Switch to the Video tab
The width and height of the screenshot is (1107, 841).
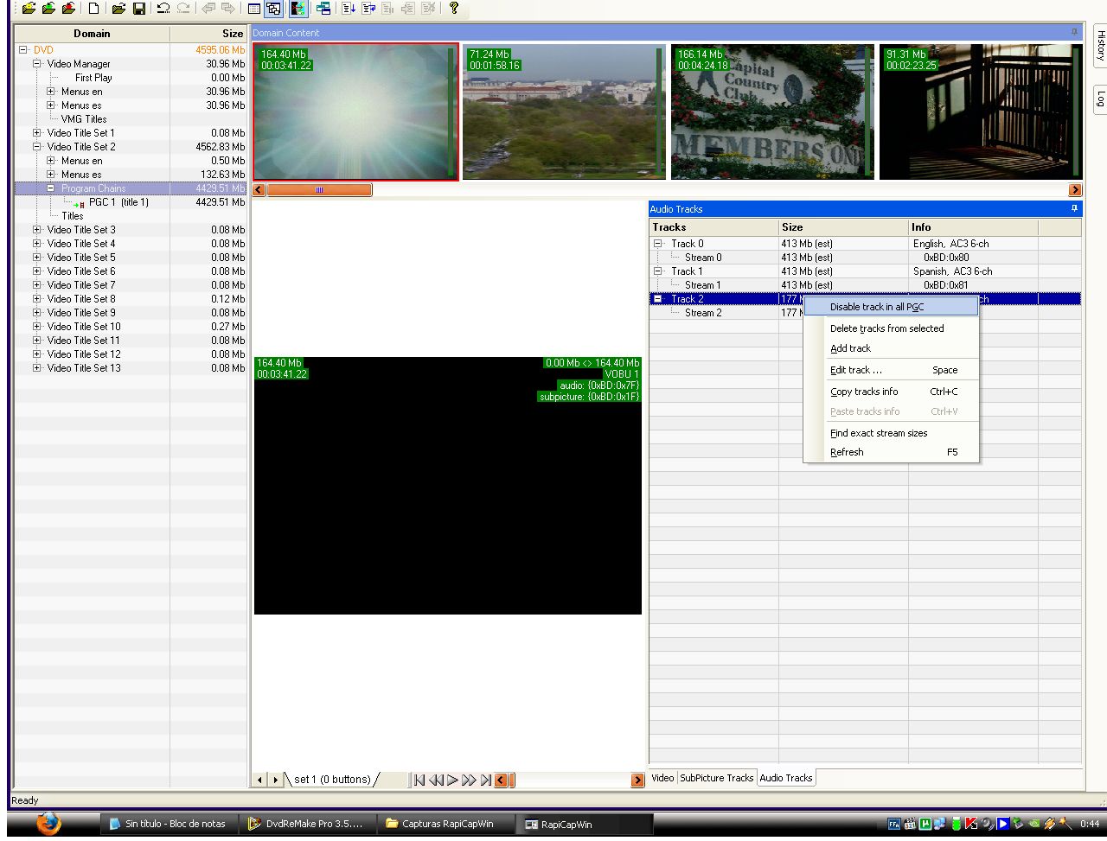click(x=662, y=778)
